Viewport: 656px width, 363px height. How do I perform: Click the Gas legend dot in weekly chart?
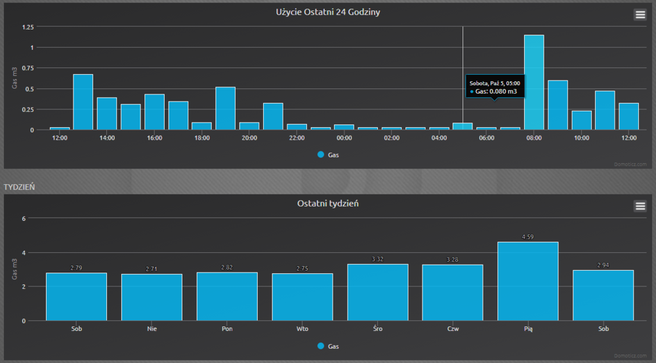[321, 346]
